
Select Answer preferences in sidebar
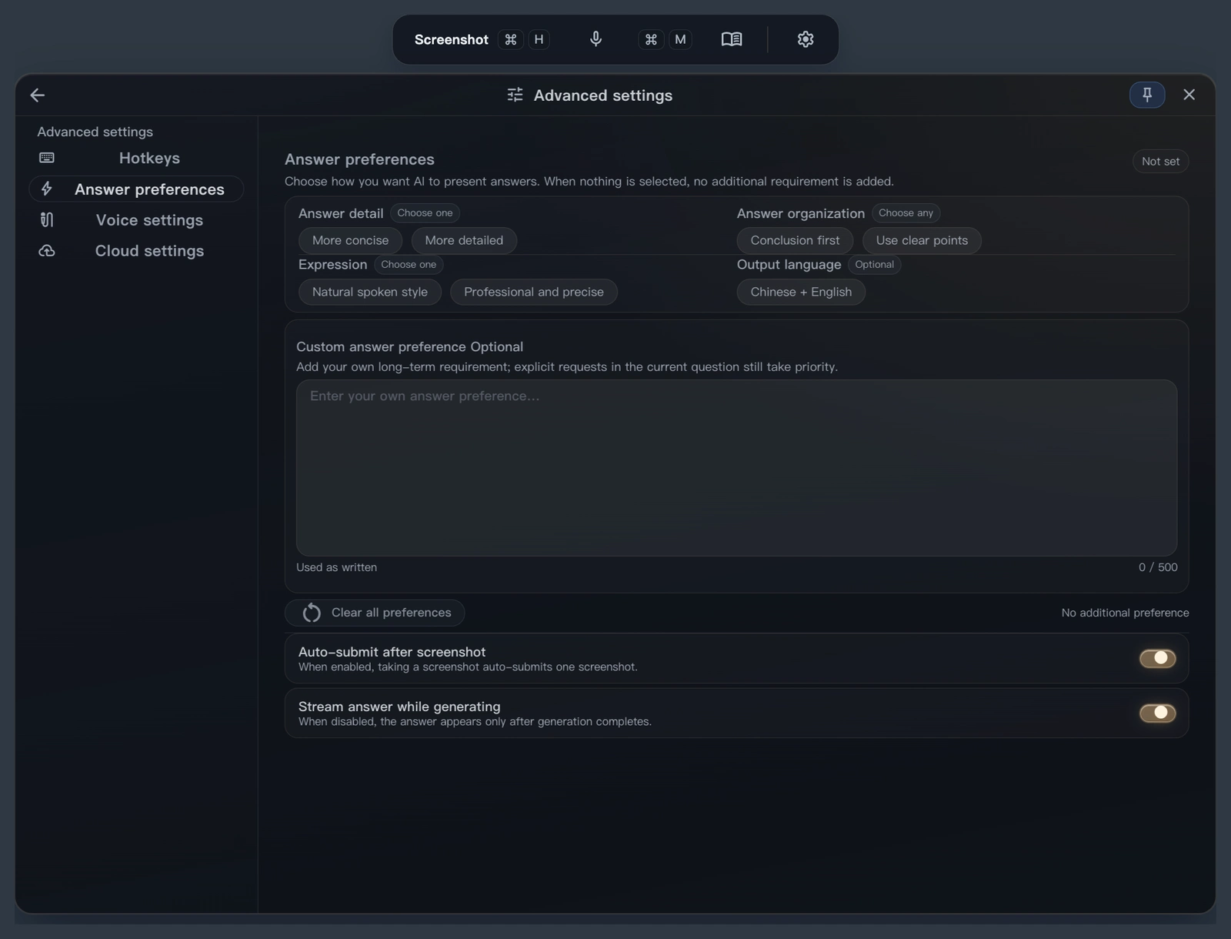pos(136,189)
